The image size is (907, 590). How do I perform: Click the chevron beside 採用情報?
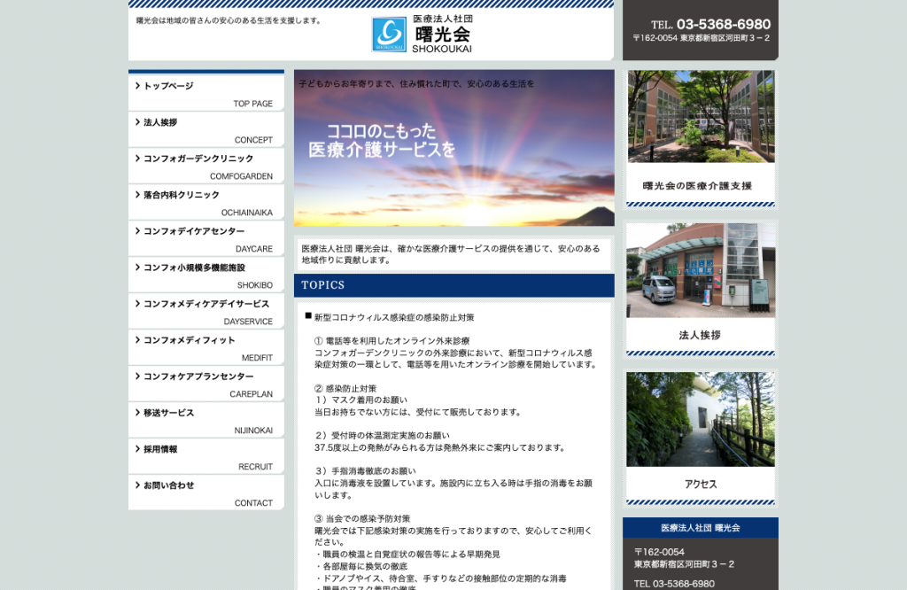coord(137,449)
